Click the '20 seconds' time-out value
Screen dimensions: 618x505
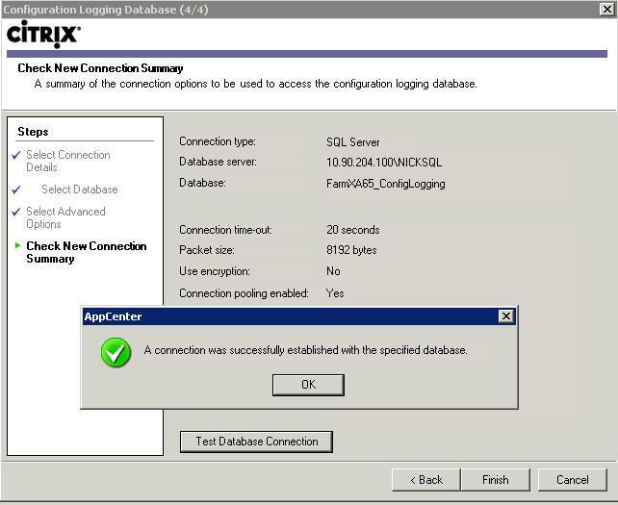click(x=352, y=230)
